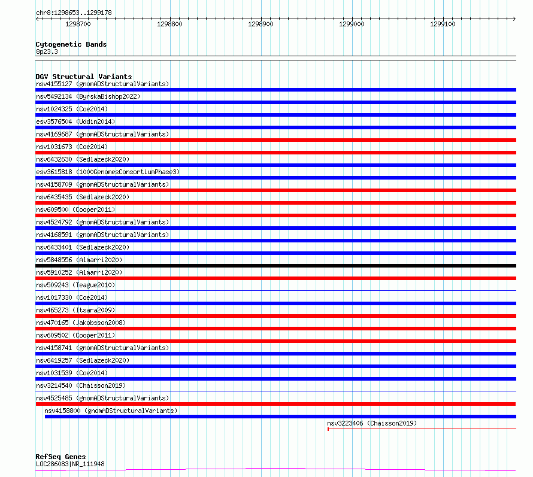Click the blue bar under nsv1017330
The height and width of the screenshot is (477, 533).
pos(275,303)
